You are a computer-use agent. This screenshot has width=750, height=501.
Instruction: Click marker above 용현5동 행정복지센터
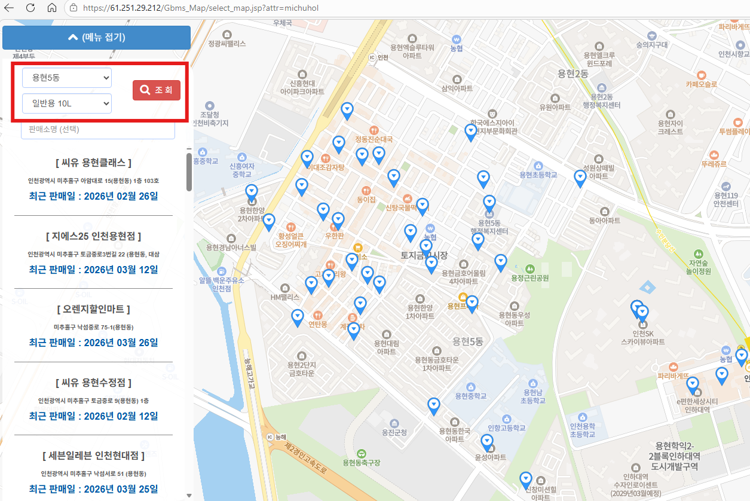click(x=489, y=203)
